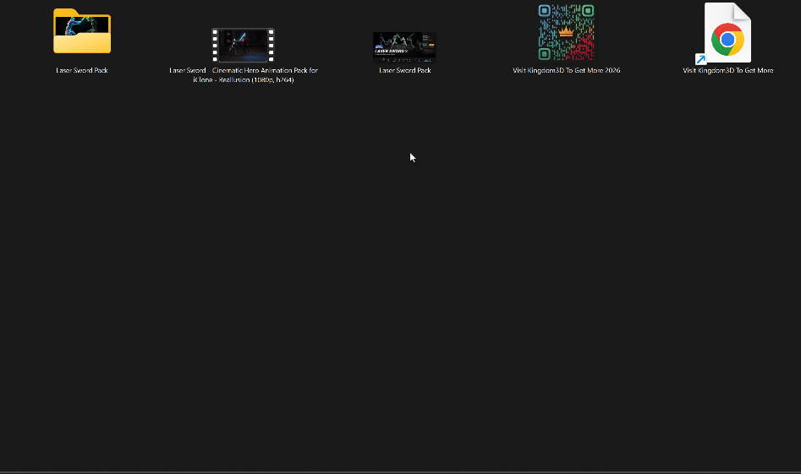Click the top-left corner square of the QR code

coord(545,11)
